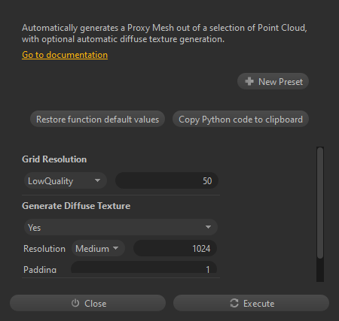Select the texture resolution field showing 1024
The width and height of the screenshot is (339, 321).
point(175,248)
